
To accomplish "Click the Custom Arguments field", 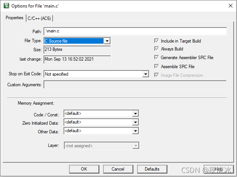I will click(135, 84).
